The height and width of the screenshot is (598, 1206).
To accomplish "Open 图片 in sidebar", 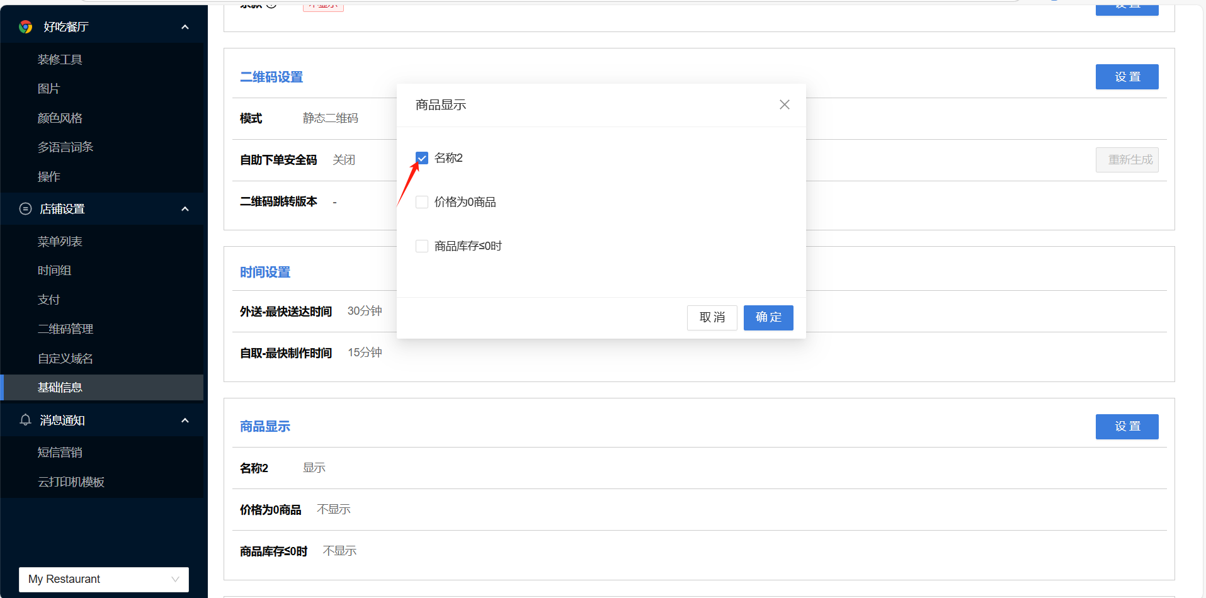I will (x=48, y=89).
